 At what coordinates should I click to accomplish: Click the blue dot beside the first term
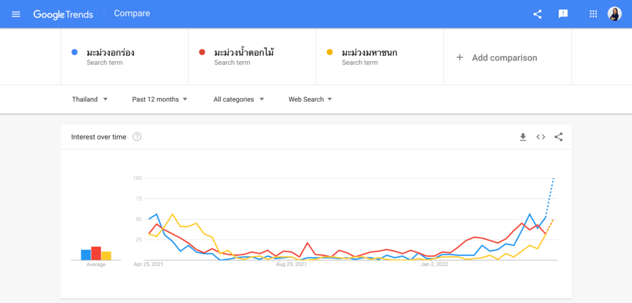tap(74, 52)
